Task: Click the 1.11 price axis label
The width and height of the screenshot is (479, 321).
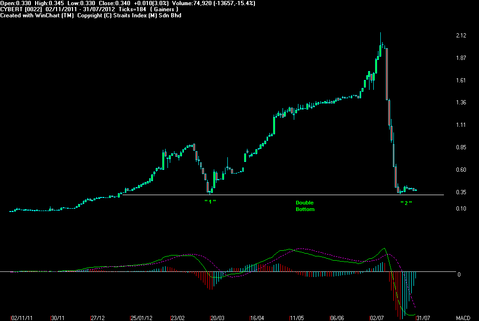Action: (x=461, y=125)
